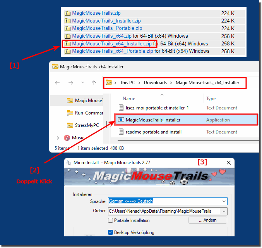The image size is (262, 248).
Task: Open recent locations dropdown in Explorer
Action: 82,82
